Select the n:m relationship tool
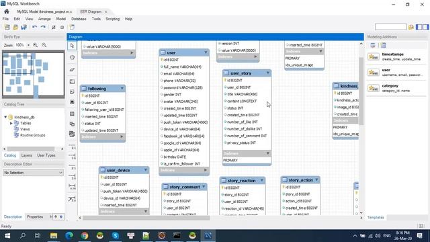This screenshot has height=242, width=430. pos(72,187)
